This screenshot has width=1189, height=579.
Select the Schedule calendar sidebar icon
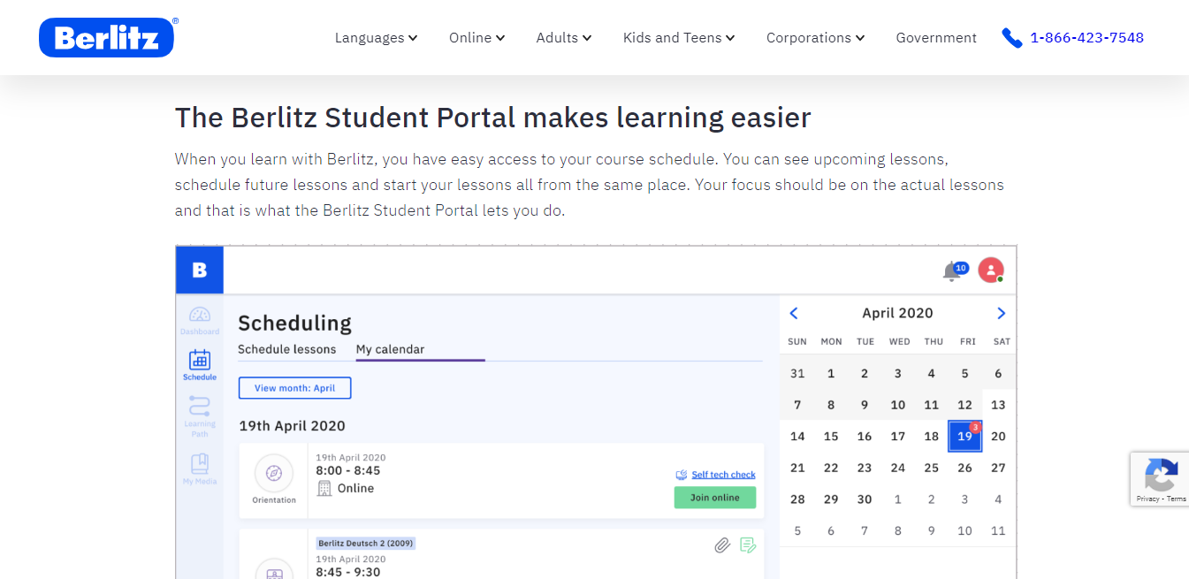coord(200,364)
